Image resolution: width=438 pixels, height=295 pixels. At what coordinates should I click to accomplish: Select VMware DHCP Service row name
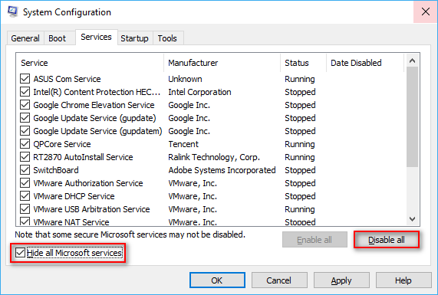coord(74,196)
